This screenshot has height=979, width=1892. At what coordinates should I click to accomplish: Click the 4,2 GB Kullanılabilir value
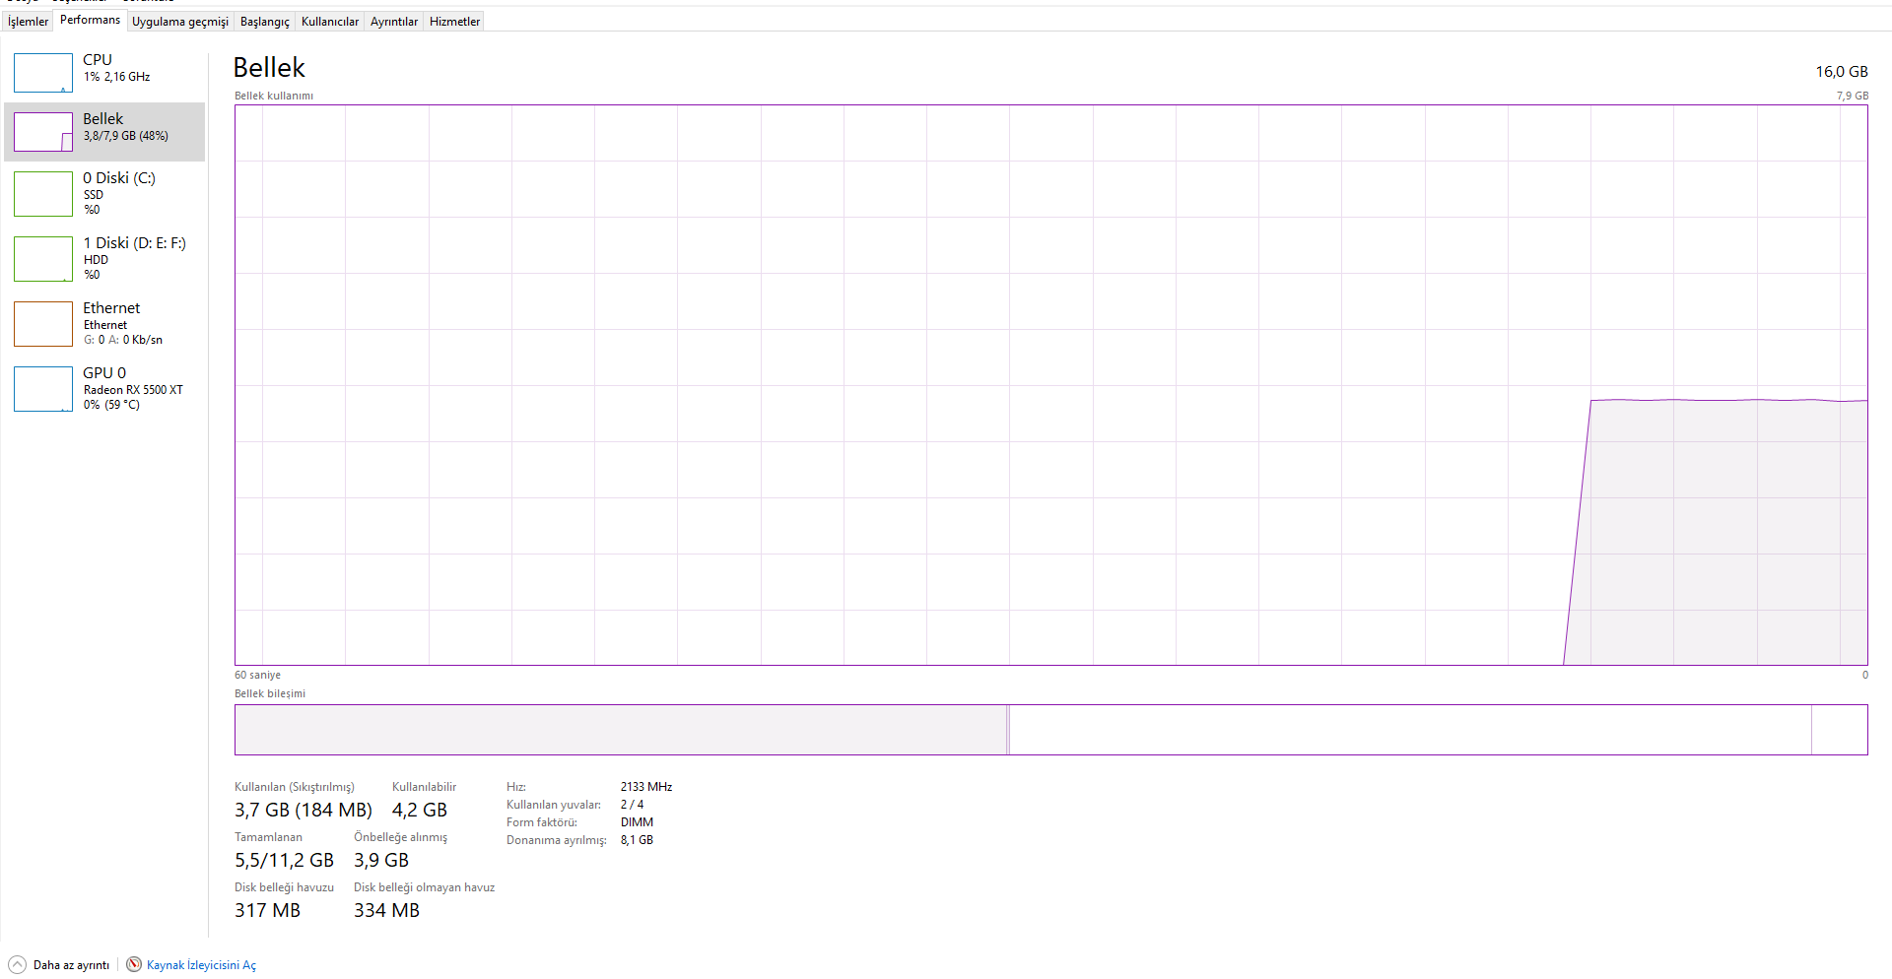point(420,811)
